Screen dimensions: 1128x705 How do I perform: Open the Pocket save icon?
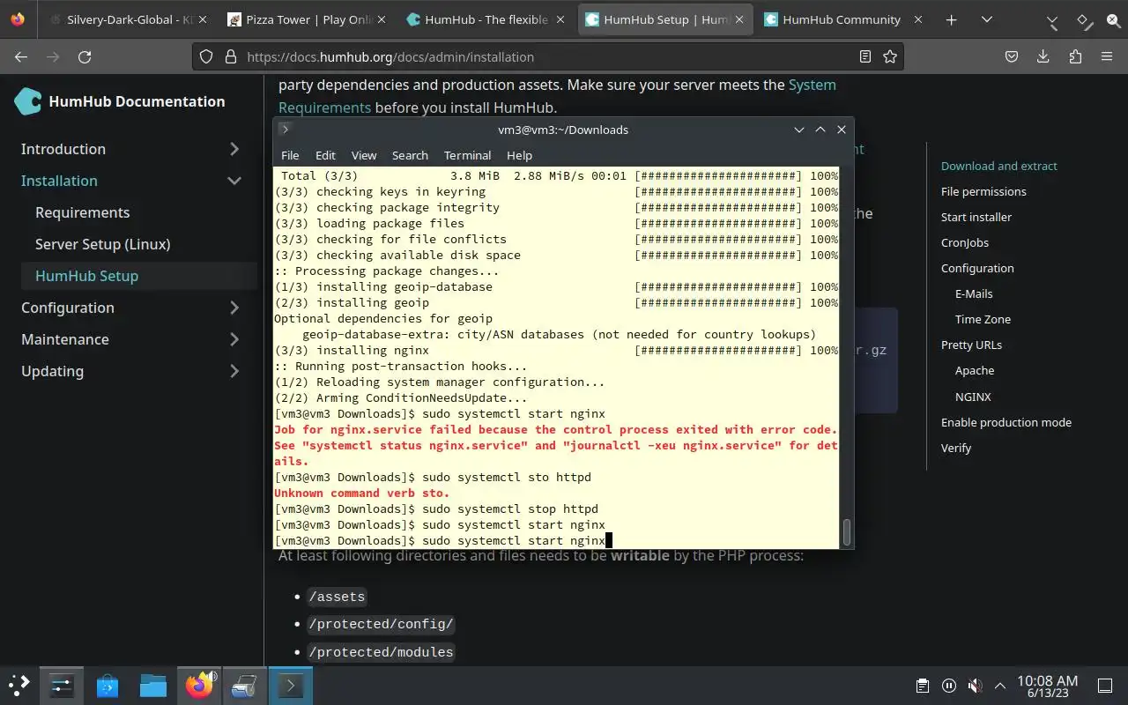[1012, 56]
